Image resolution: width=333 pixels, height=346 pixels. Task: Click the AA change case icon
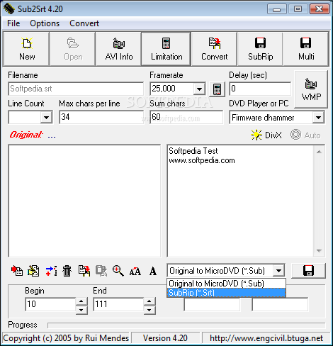pos(135,272)
